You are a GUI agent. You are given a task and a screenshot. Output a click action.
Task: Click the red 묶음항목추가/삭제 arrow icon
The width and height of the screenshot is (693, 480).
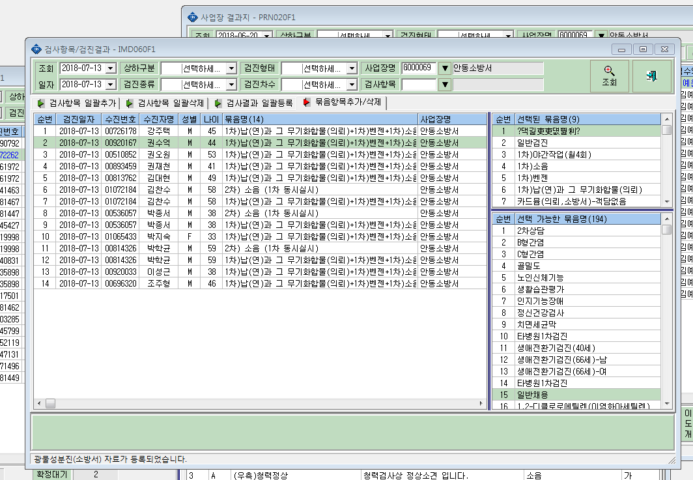[x=306, y=102]
